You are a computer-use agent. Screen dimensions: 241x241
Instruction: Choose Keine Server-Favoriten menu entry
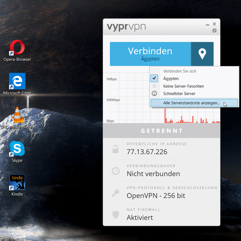click(194, 86)
